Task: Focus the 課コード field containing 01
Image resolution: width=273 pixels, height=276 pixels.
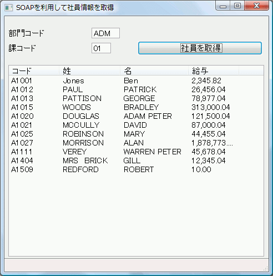Action: [x=101, y=48]
